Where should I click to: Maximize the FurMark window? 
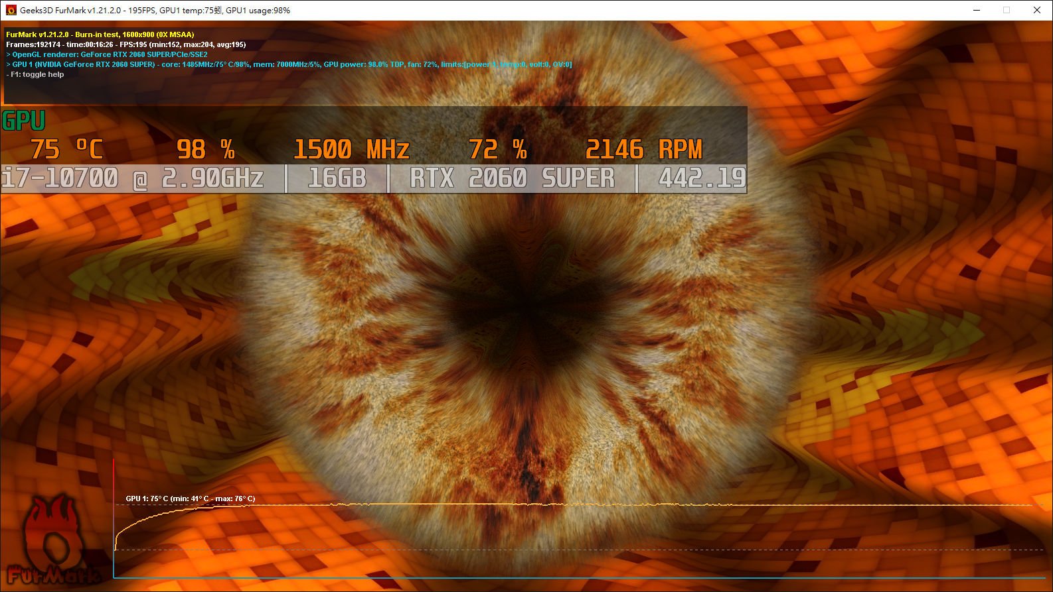(x=1007, y=10)
